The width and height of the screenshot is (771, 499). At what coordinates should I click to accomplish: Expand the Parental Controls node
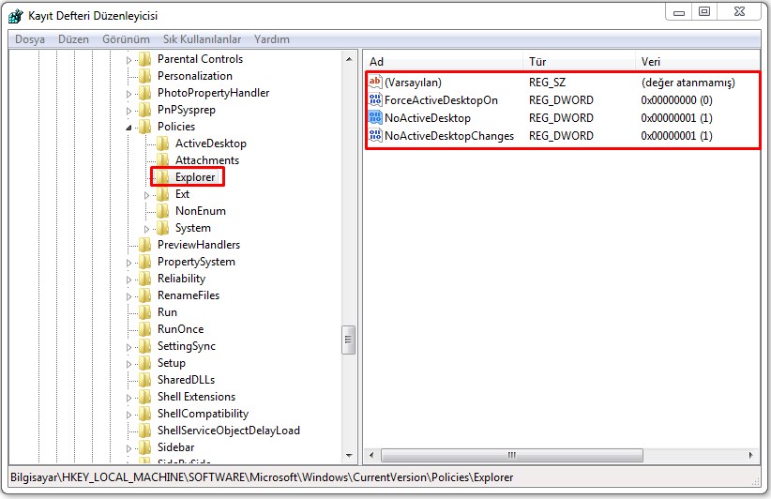point(129,59)
